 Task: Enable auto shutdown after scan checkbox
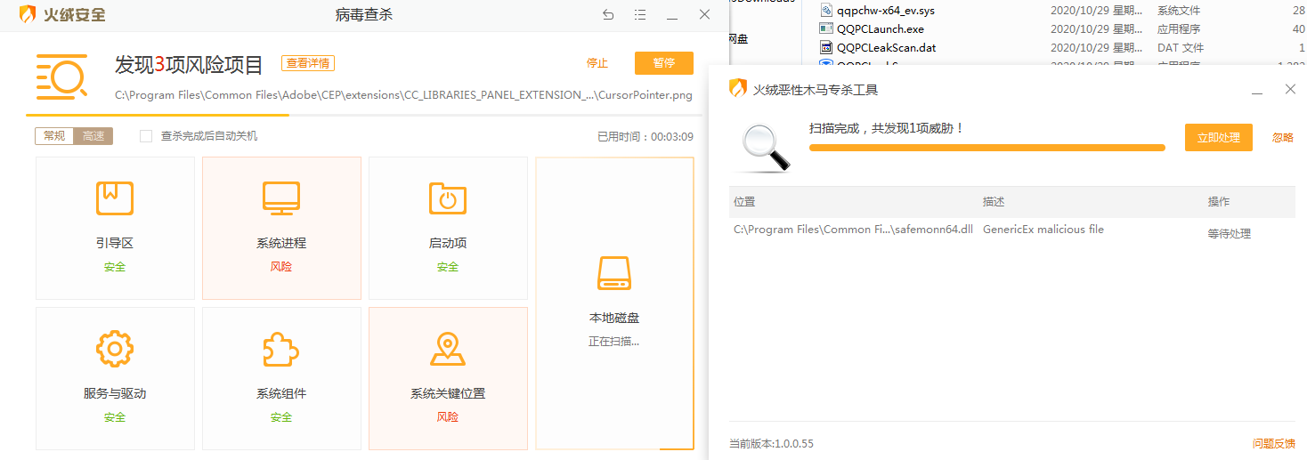[x=146, y=136]
